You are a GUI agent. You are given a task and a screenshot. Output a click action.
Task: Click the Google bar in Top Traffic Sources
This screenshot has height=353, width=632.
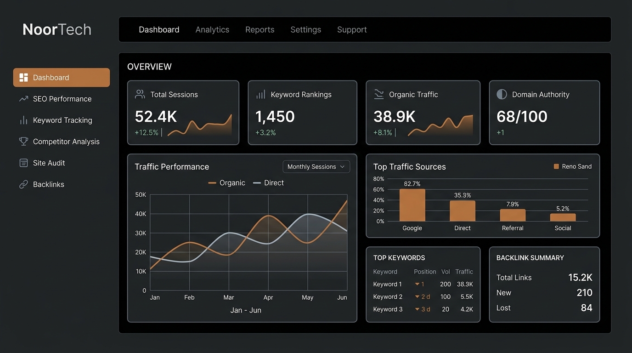pyautogui.click(x=412, y=205)
